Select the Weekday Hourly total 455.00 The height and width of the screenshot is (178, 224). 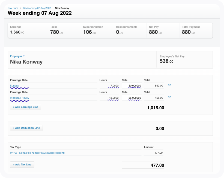point(159,98)
